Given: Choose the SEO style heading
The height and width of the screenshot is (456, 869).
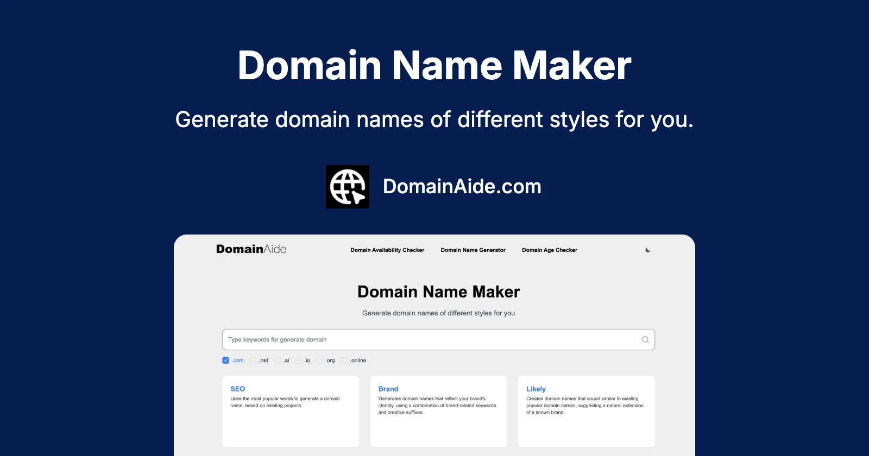Looking at the screenshot, I should point(237,389).
